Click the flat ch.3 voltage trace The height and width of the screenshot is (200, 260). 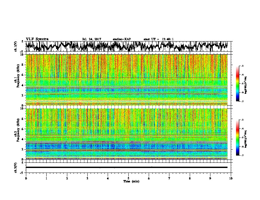coord(126,167)
